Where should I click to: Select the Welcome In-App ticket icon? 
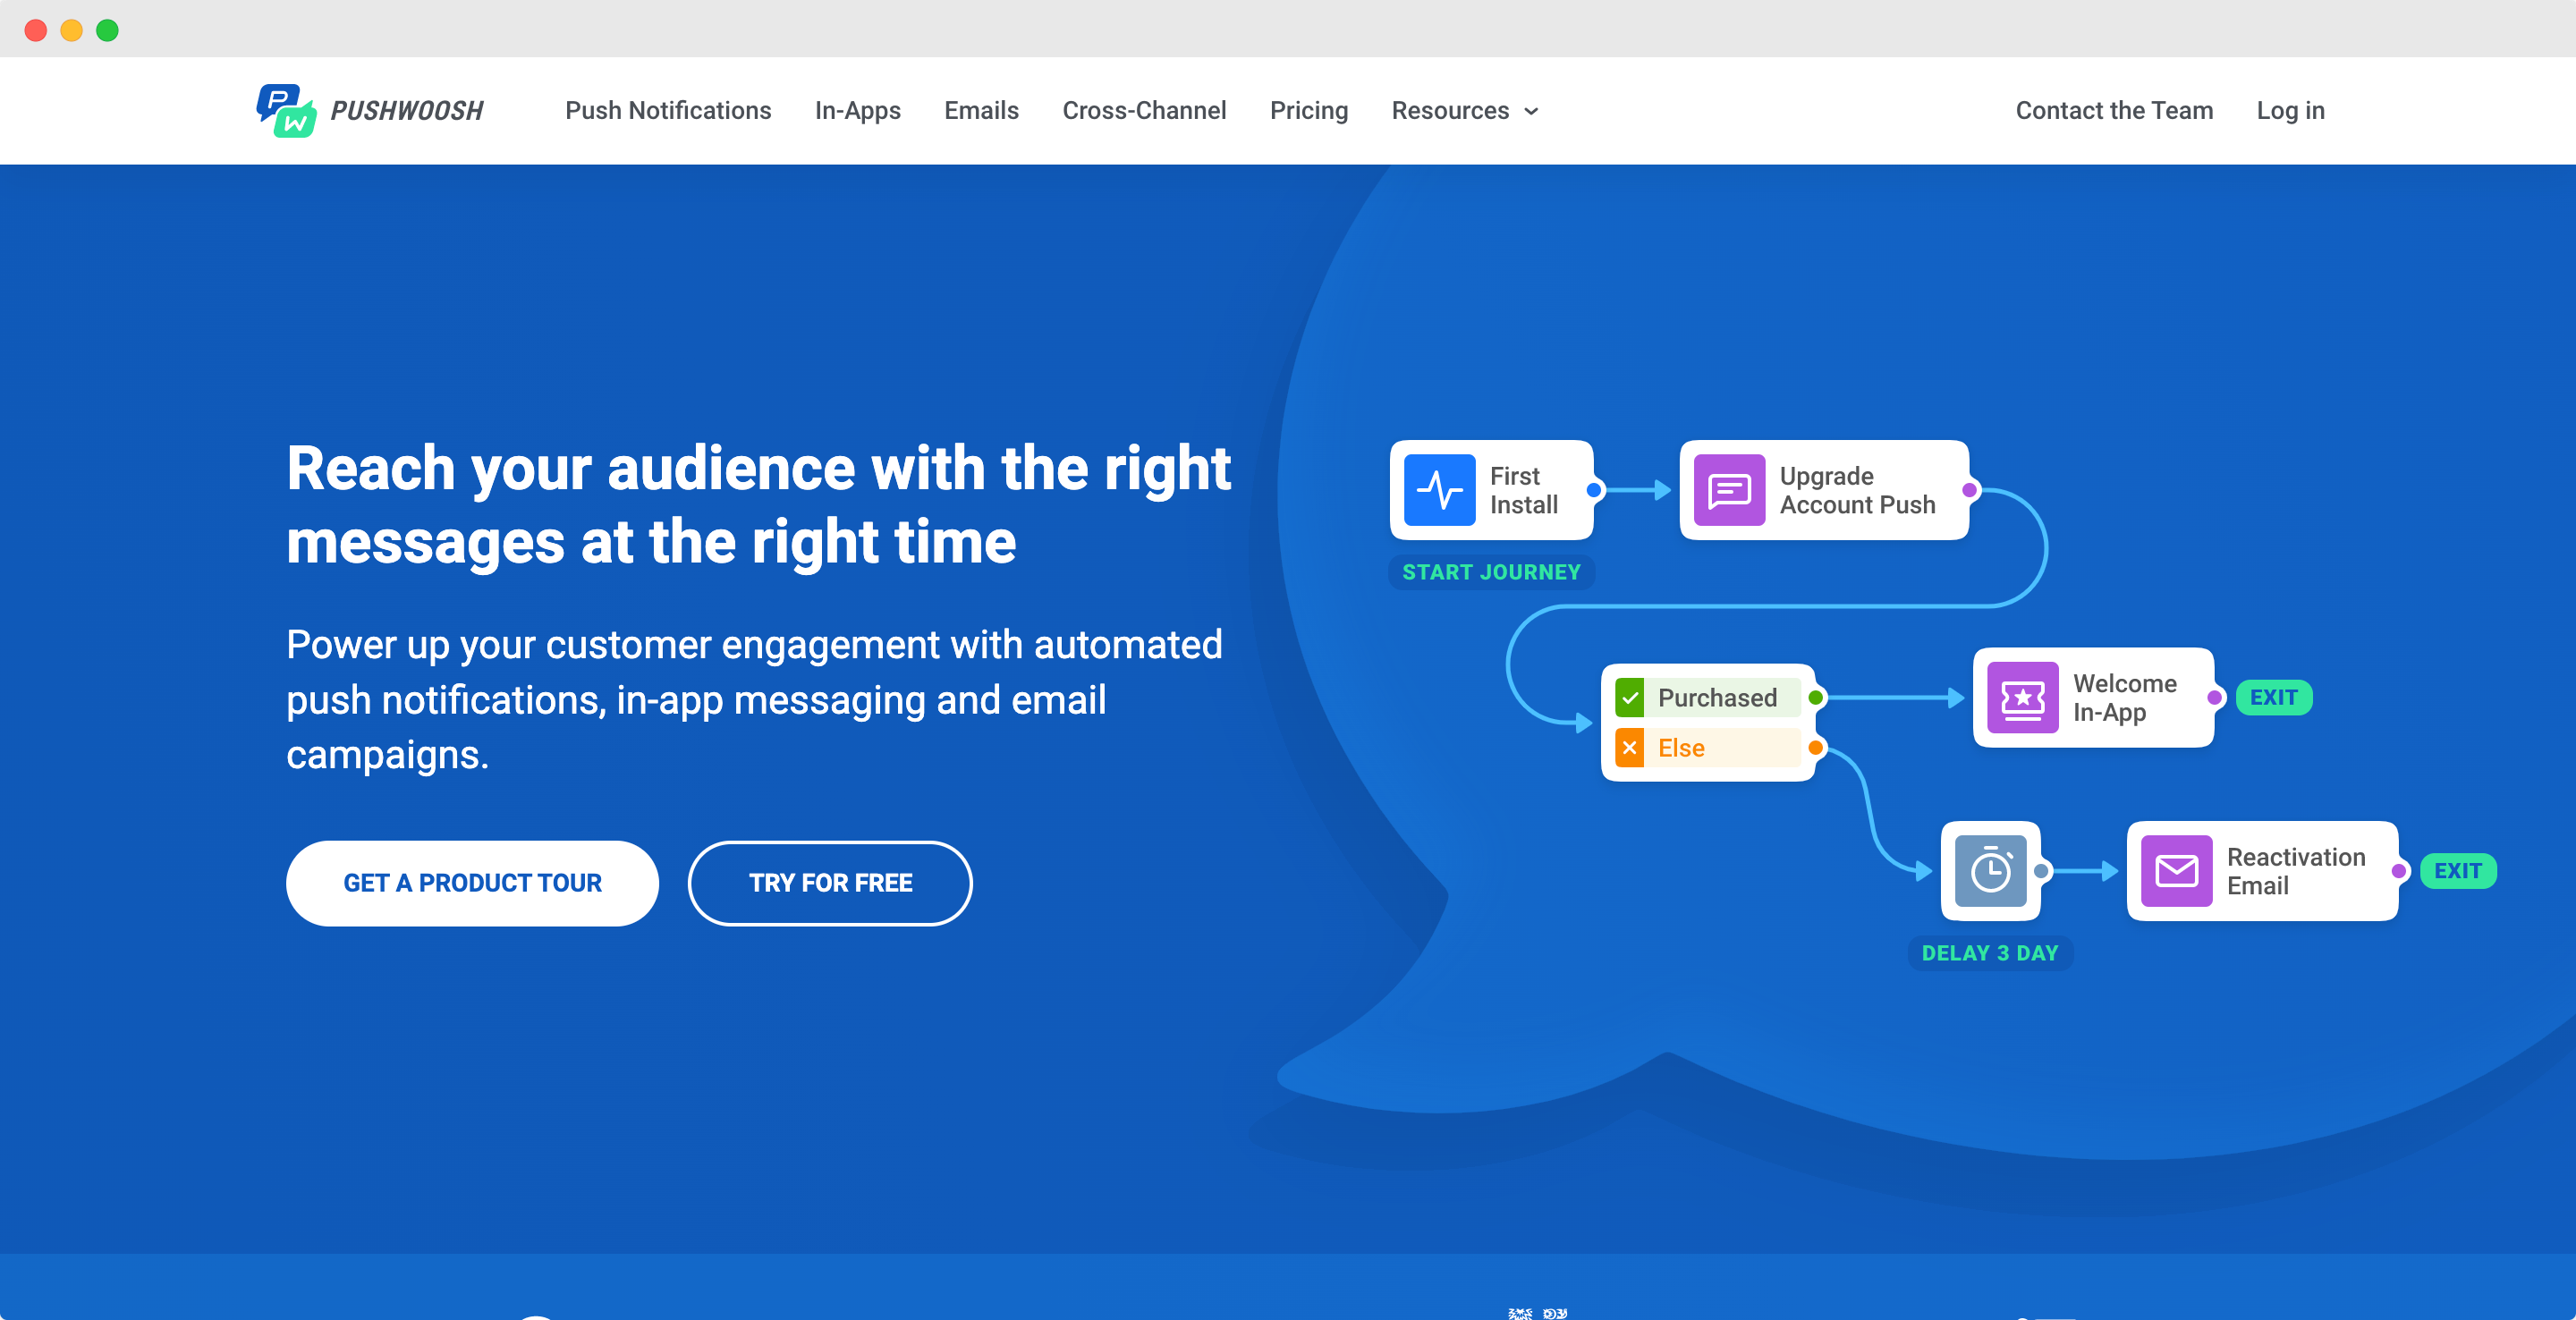pyautogui.click(x=2023, y=698)
